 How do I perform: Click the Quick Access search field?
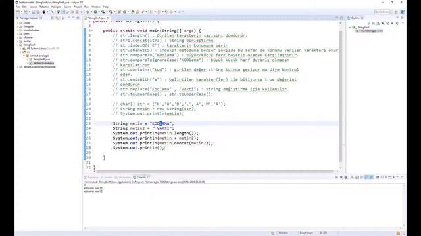click(x=382, y=12)
